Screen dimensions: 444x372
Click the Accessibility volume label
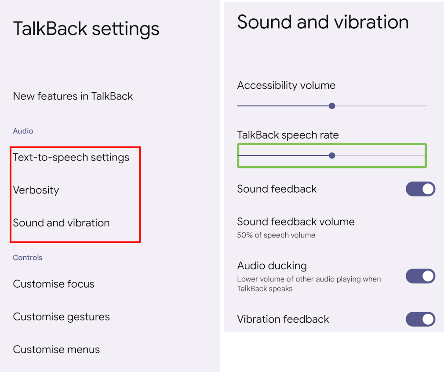(286, 85)
